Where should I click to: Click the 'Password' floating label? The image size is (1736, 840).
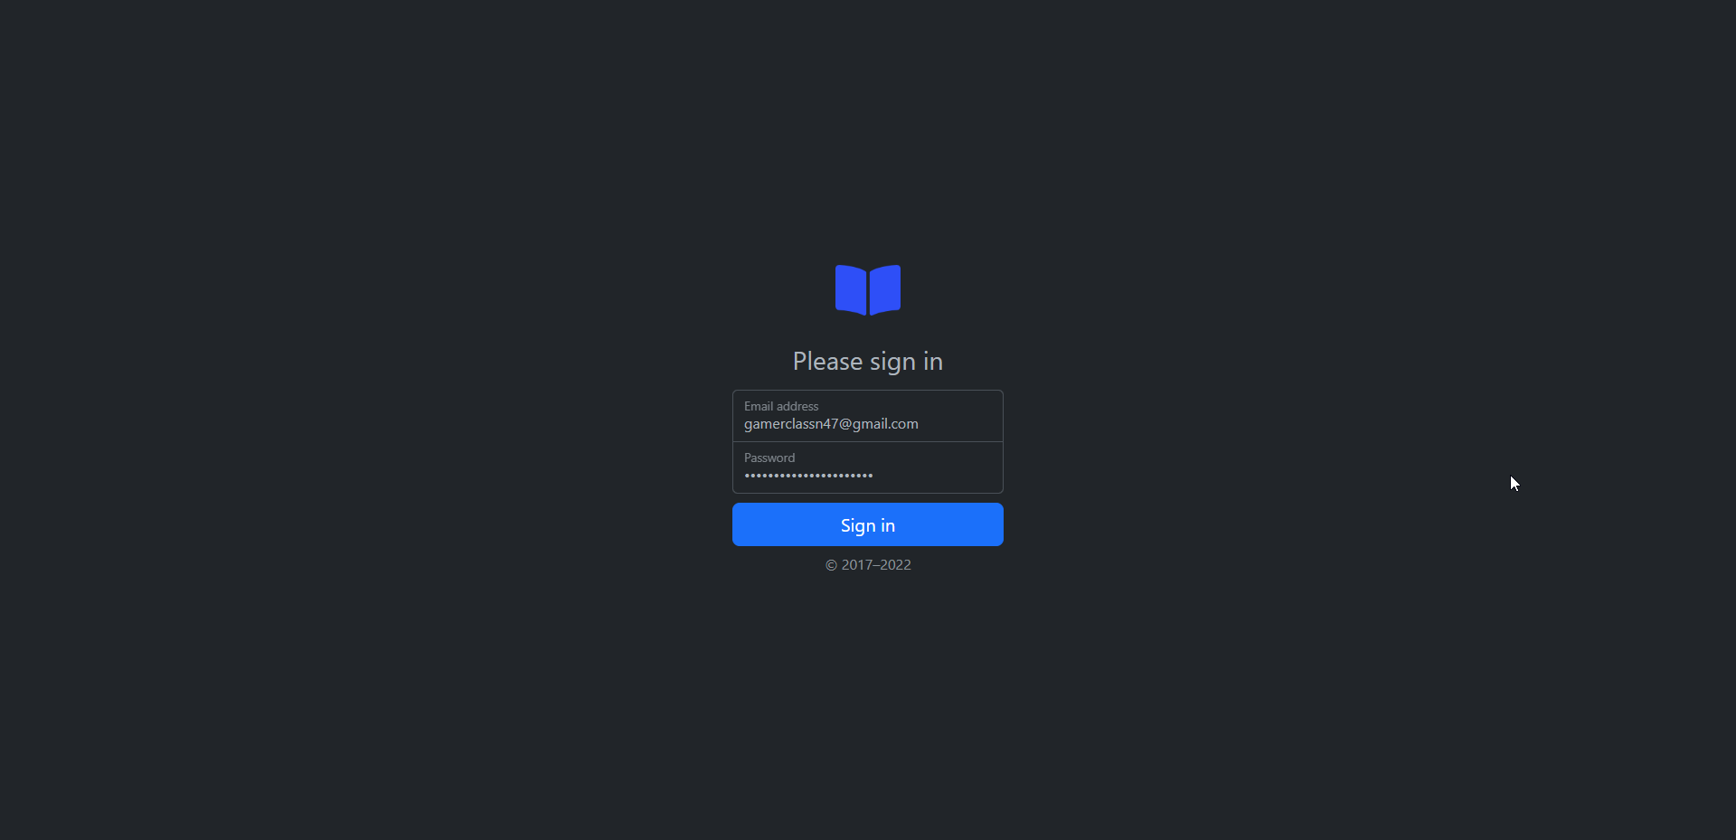(x=769, y=458)
